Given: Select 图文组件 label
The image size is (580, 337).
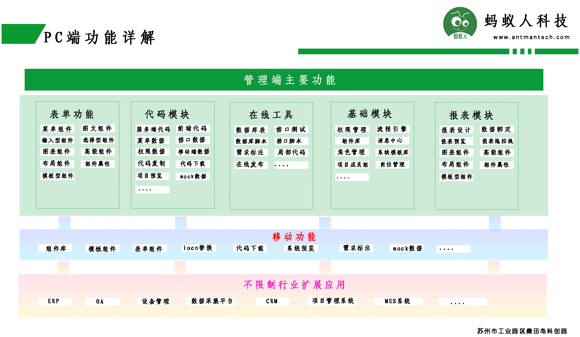Looking at the screenshot, I should tap(97, 128).
